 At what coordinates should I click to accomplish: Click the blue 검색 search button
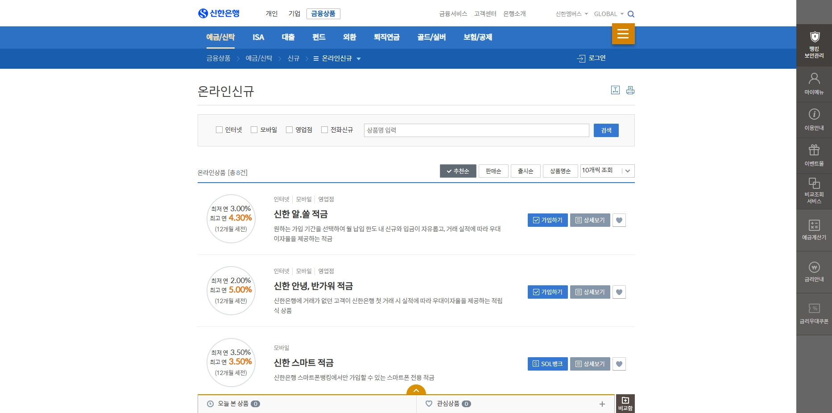coord(606,130)
